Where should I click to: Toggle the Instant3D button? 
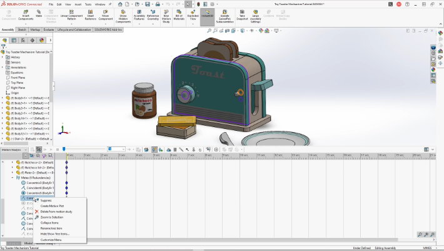click(x=207, y=16)
